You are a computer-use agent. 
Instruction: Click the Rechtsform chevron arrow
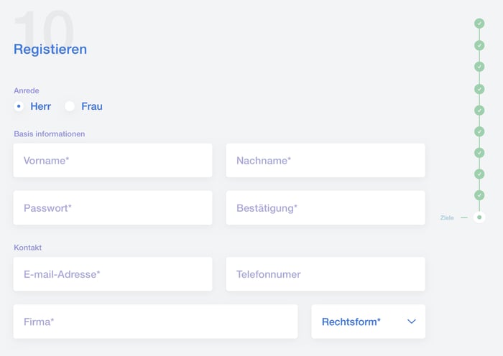tap(412, 322)
